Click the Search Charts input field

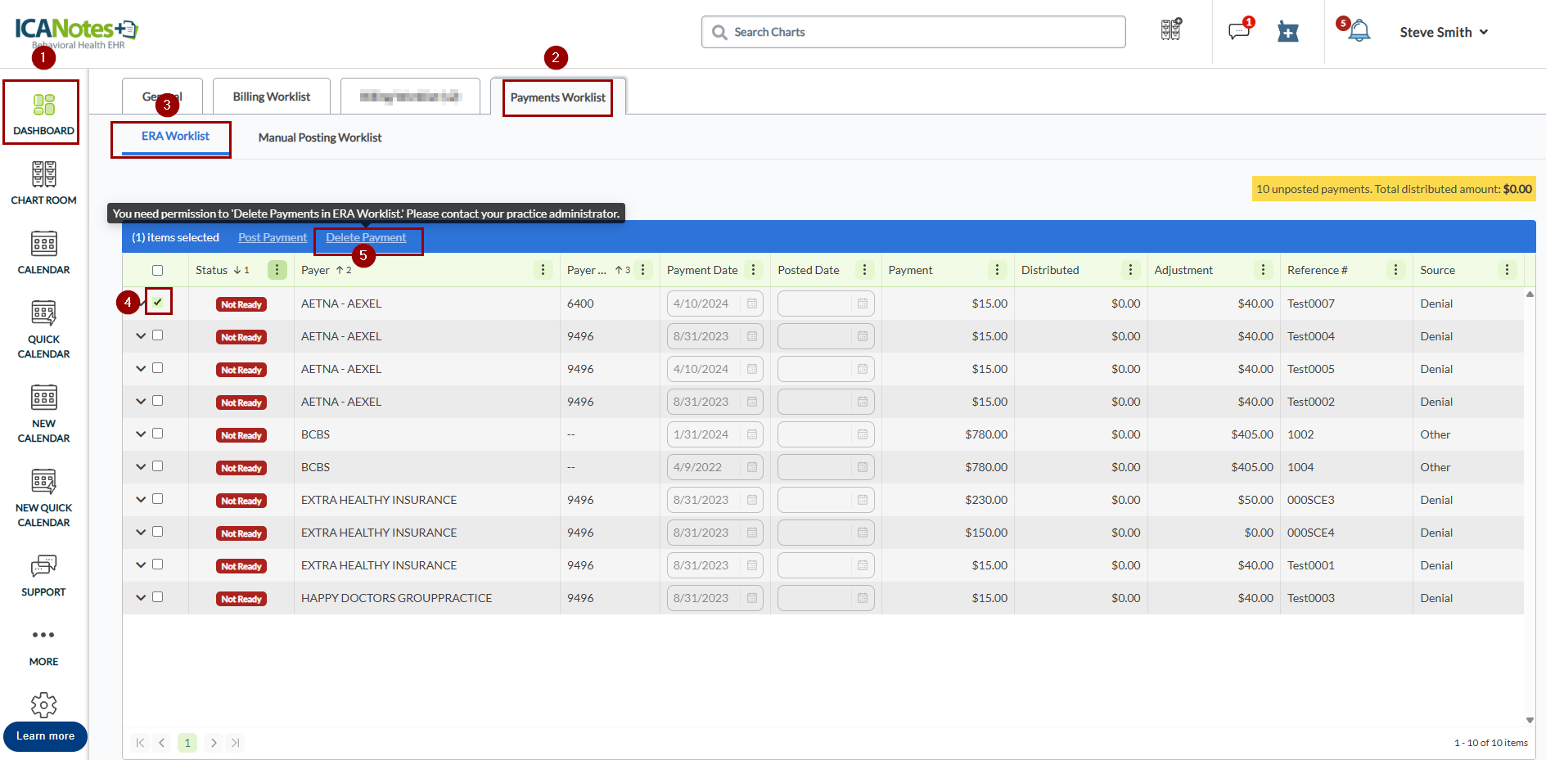click(x=913, y=32)
